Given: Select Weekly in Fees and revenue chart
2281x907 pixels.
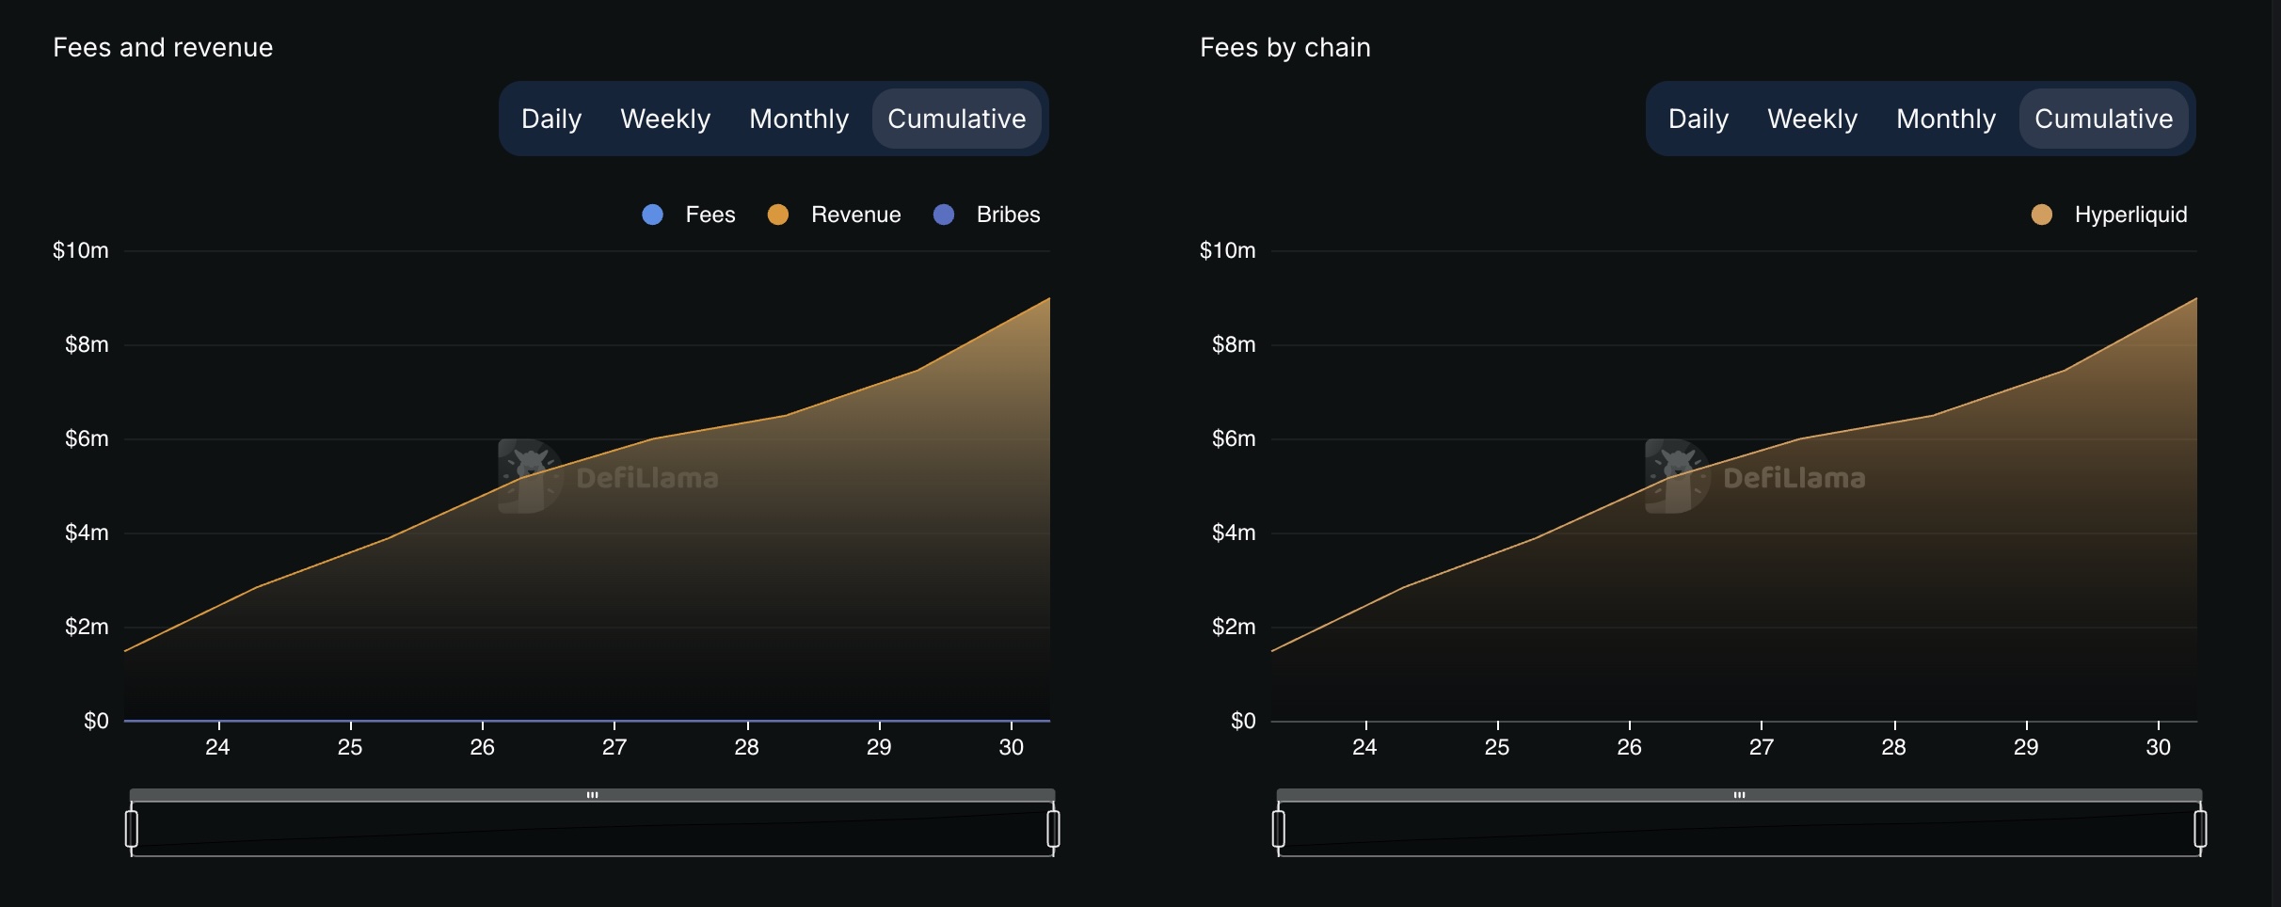Looking at the screenshot, I should (665, 119).
